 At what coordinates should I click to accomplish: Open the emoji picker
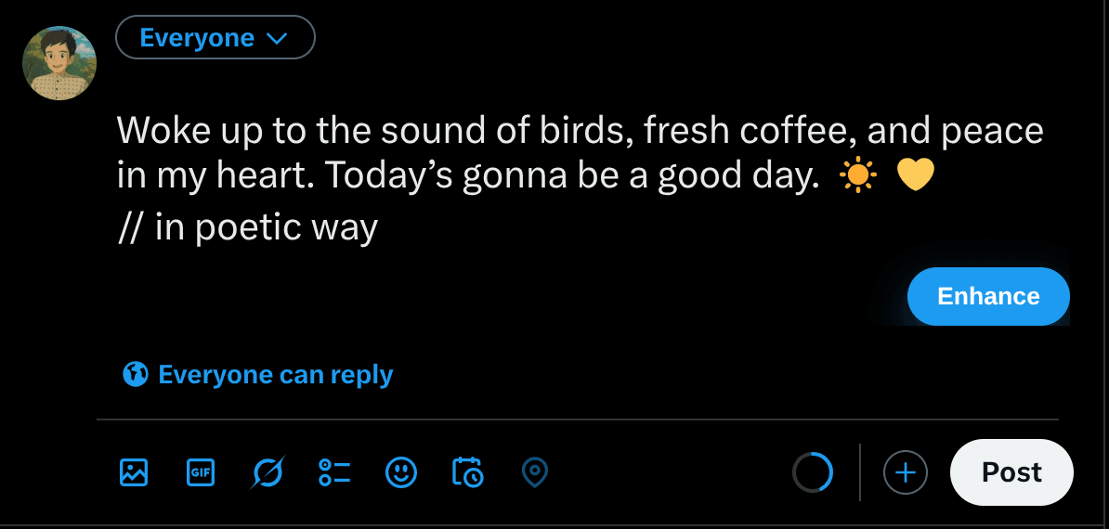click(x=401, y=472)
